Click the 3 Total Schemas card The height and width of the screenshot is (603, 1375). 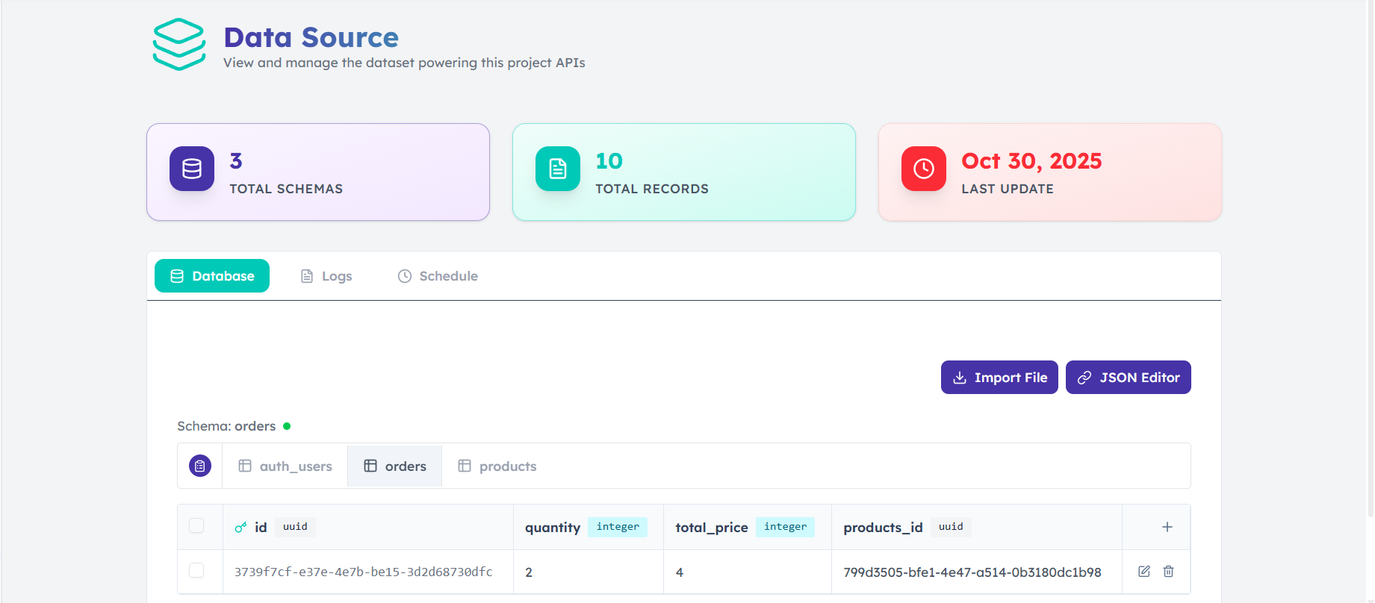pos(318,172)
